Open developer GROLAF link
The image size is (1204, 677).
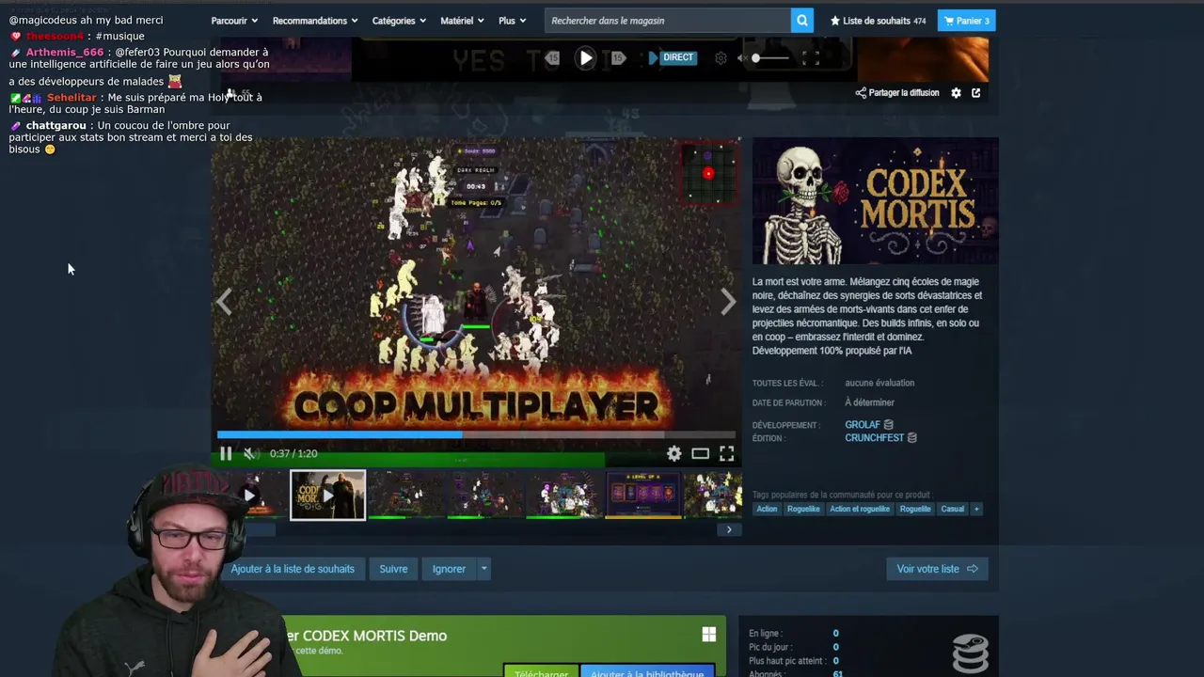[x=863, y=425]
